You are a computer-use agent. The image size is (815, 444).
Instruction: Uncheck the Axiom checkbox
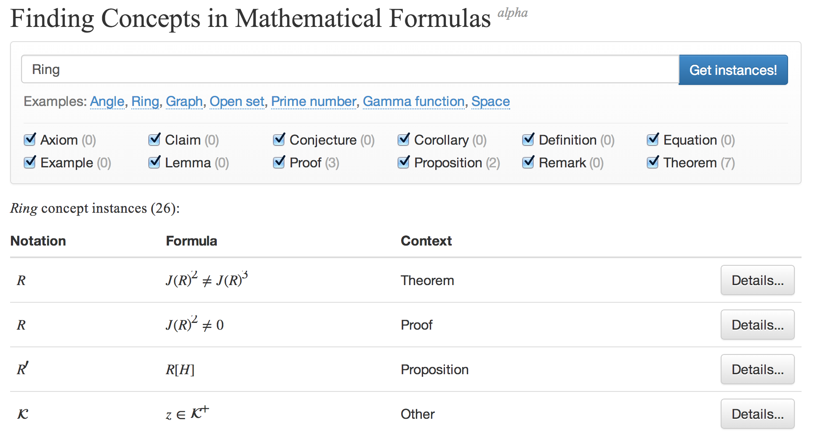(30, 140)
